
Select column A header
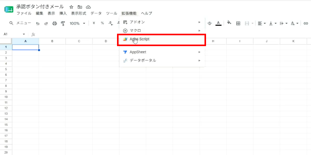pos(26,41)
